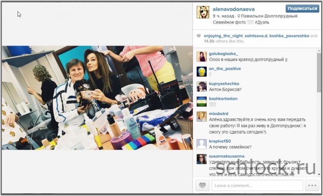The image size is (323, 196).
Task: Click on_the_positive smiley avatar
Action: coord(202,72)
